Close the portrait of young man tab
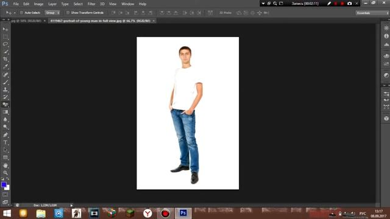This screenshot has height=219, width=390. click(x=154, y=21)
